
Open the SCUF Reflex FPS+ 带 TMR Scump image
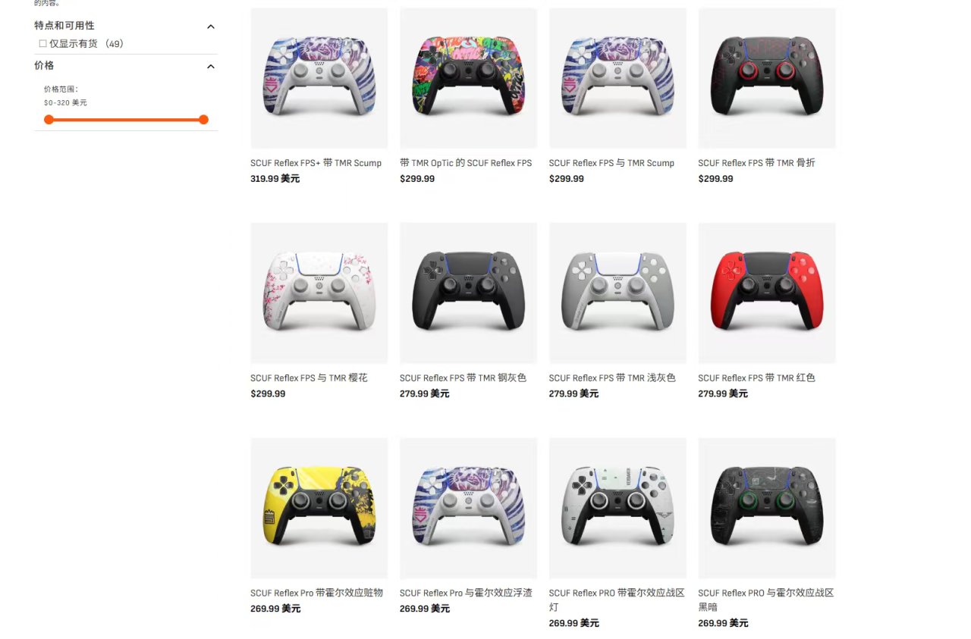(319, 78)
